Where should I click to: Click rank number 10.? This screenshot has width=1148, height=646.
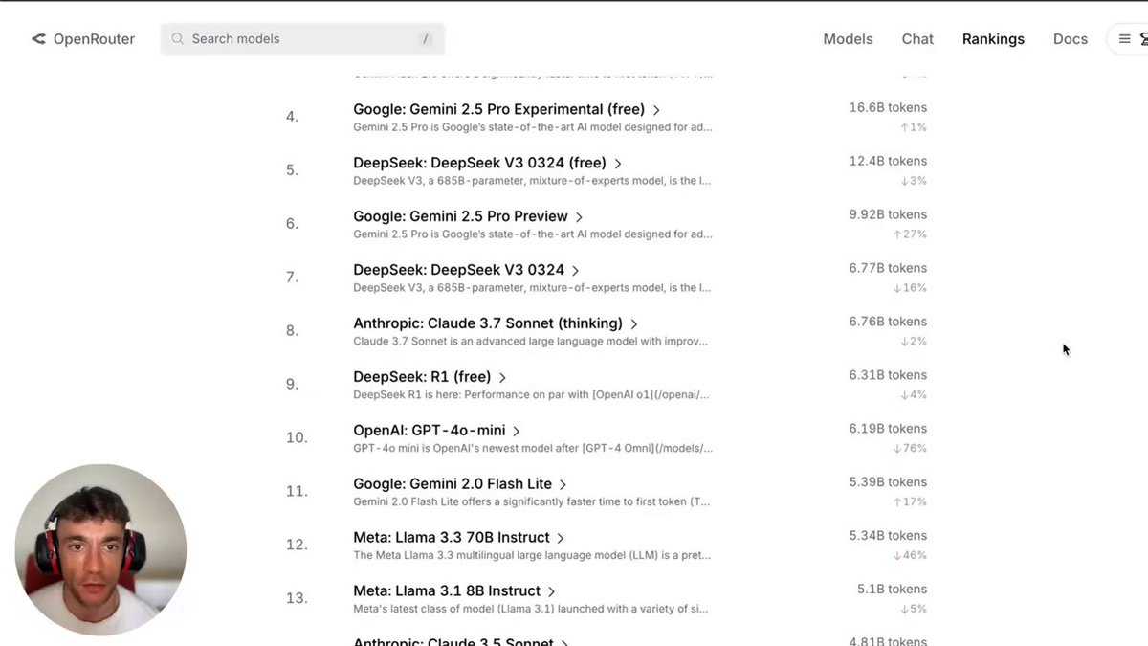(297, 438)
